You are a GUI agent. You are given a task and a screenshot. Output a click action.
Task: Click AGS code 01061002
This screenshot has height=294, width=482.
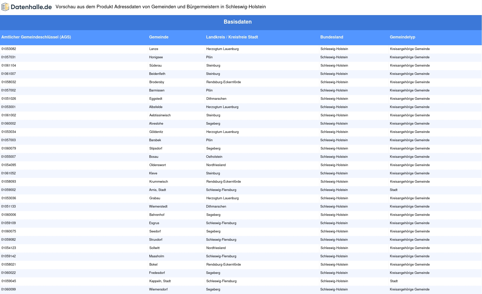click(9, 115)
